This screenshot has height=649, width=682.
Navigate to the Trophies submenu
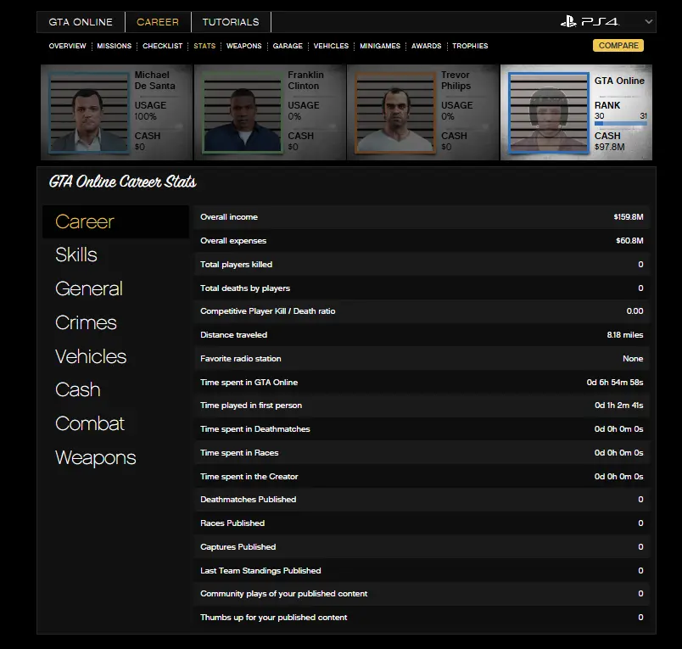[x=470, y=46]
